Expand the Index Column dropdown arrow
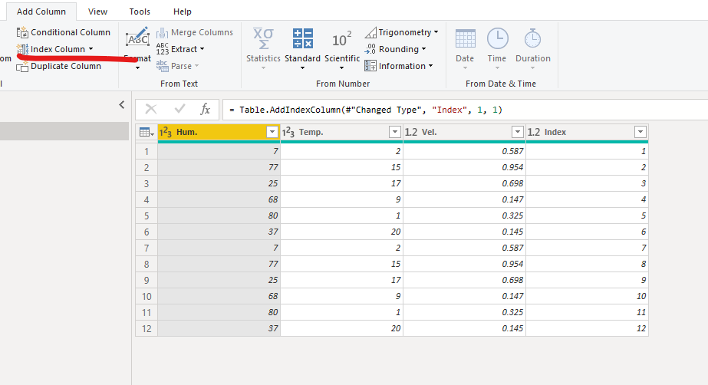The image size is (708, 385). pyautogui.click(x=91, y=49)
